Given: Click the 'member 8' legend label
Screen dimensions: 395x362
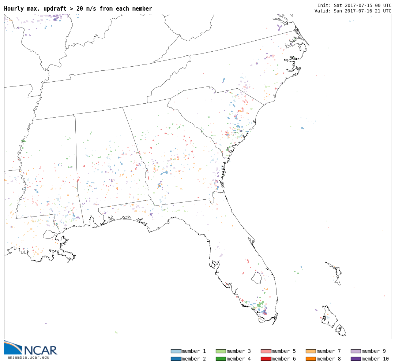Looking at the screenshot, I should [329, 359].
